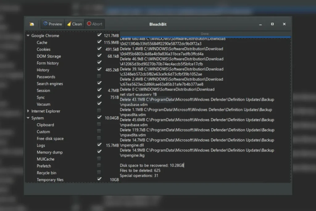The height and width of the screenshot is (211, 316).
Task: Maximize the BleachBit window
Action: point(272,24)
